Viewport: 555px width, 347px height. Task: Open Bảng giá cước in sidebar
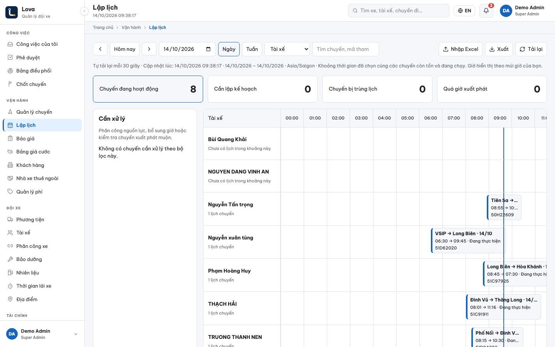click(42, 152)
